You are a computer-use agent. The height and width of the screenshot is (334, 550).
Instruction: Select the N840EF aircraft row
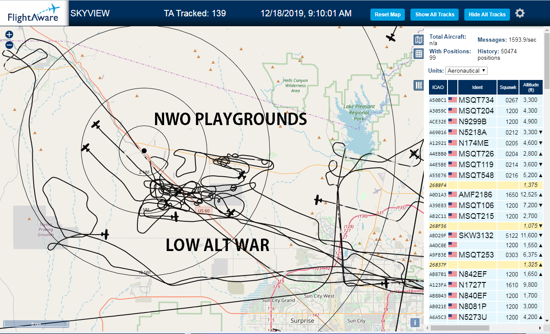(x=485, y=295)
